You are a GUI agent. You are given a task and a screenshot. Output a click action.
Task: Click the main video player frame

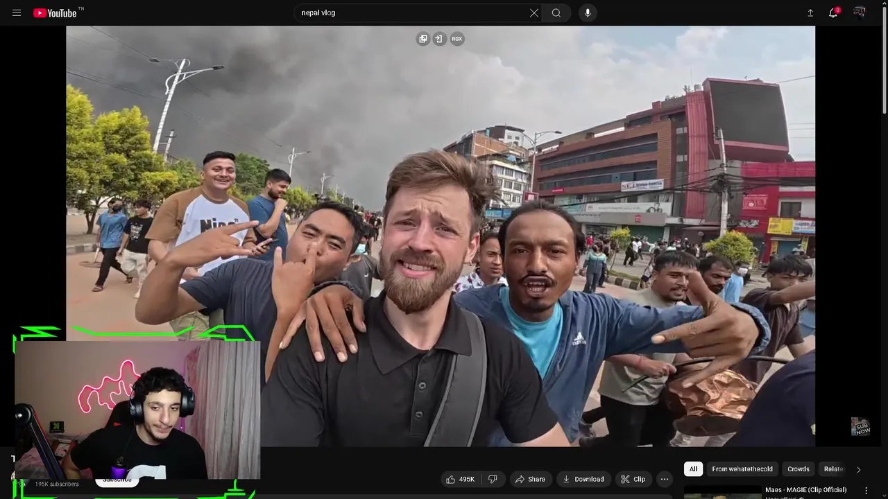pyautogui.click(x=441, y=236)
